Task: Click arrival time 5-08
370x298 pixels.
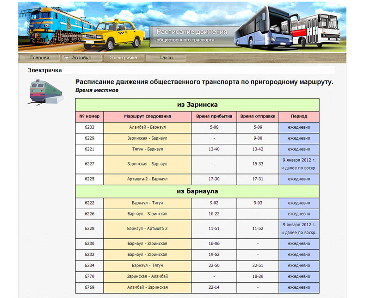Action: pos(214,127)
